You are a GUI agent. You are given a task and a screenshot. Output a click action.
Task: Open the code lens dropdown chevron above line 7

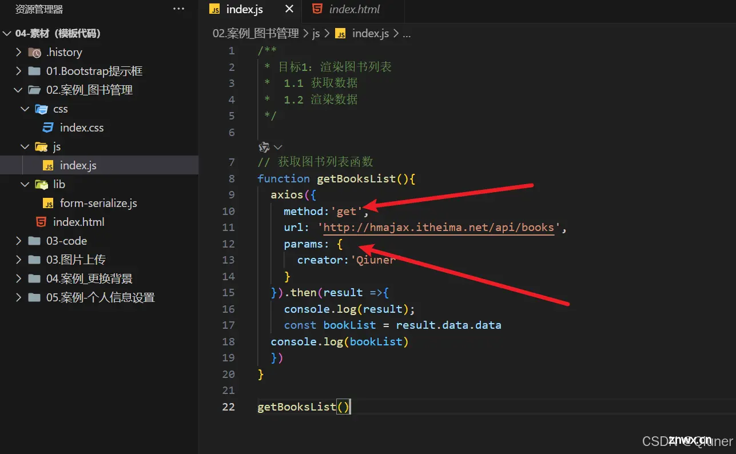click(279, 147)
